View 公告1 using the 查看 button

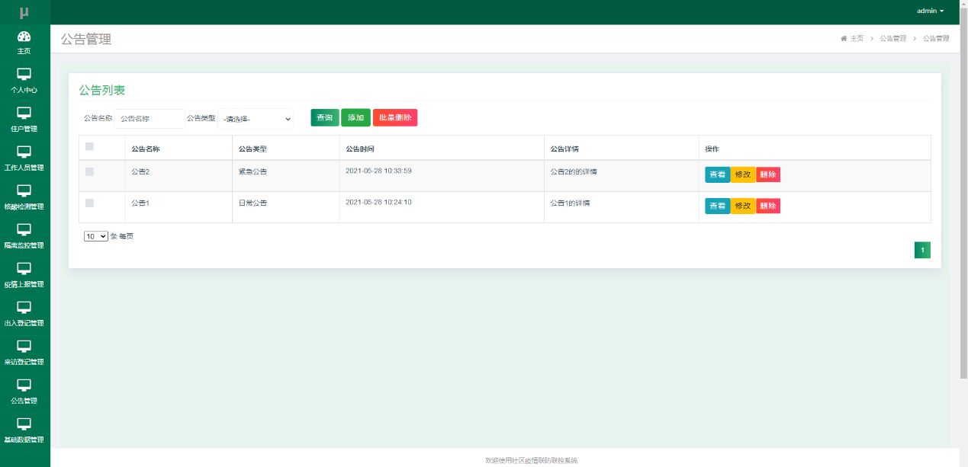pos(718,206)
